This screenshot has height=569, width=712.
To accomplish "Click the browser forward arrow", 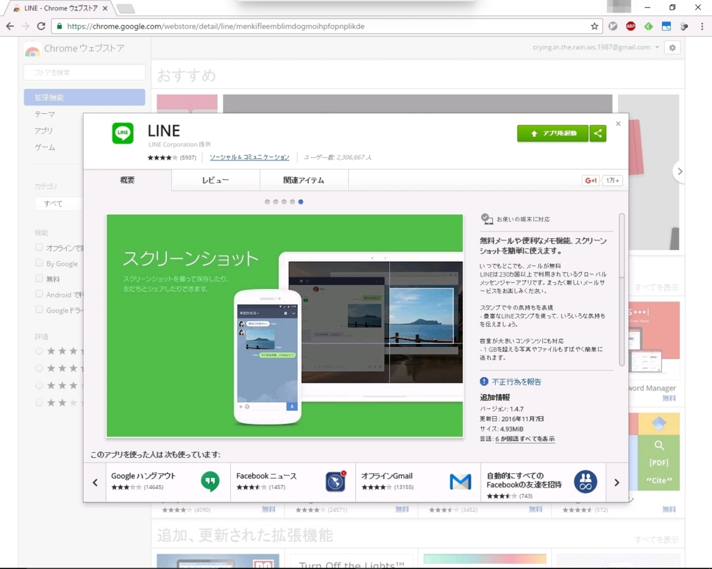I will point(26,26).
